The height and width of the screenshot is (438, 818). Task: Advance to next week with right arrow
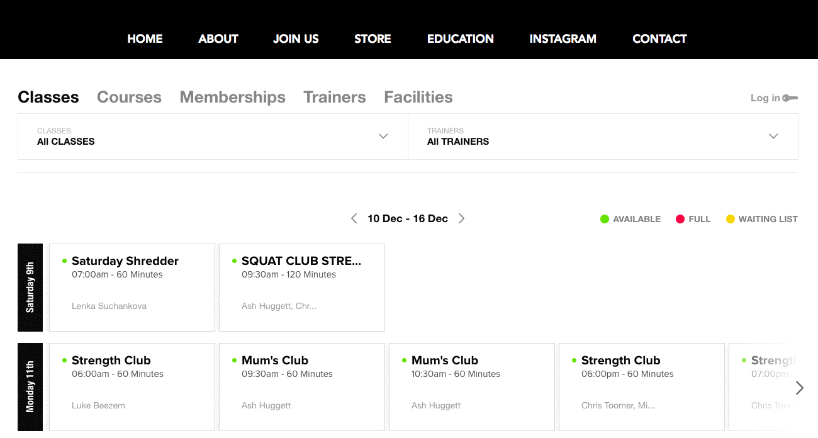(461, 218)
